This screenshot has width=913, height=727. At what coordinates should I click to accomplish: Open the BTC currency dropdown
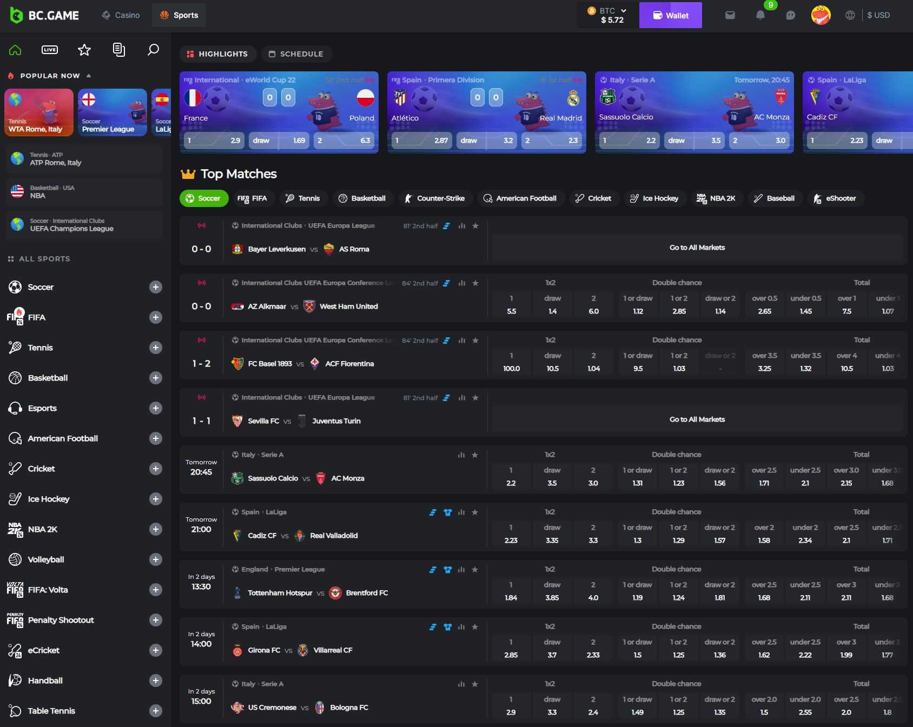607,15
